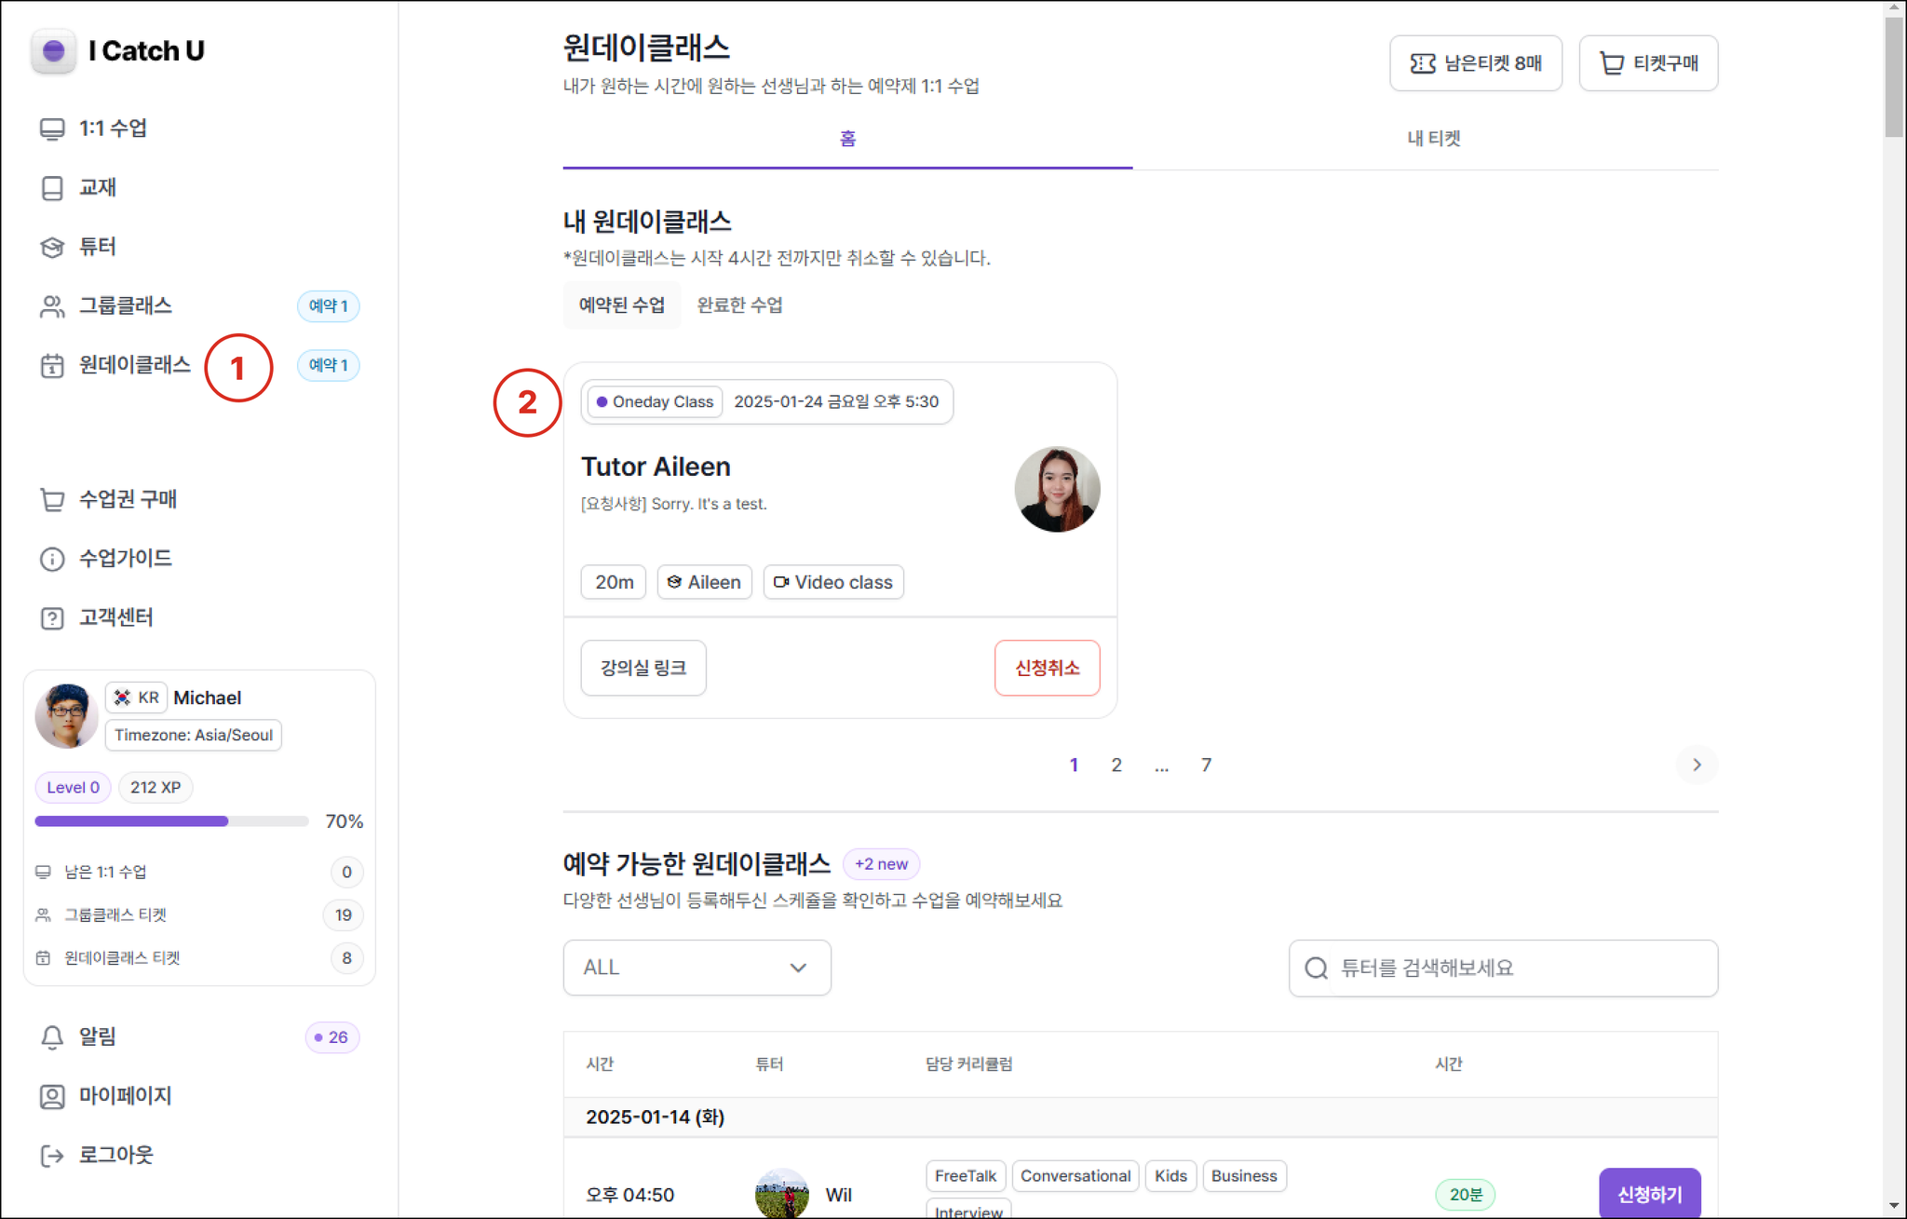Open 1:1 수업 monitor icon in sidebar

click(x=52, y=129)
